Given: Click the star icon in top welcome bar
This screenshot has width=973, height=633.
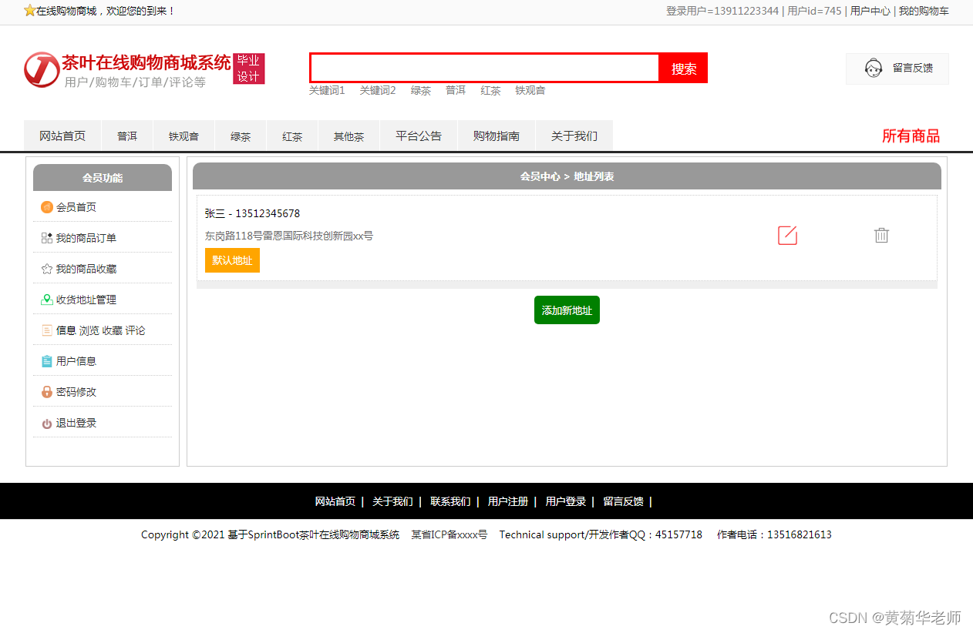Looking at the screenshot, I should point(30,10).
